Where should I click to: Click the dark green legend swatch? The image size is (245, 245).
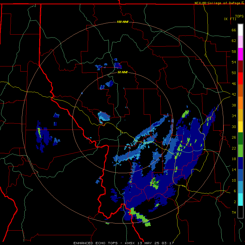240,139
